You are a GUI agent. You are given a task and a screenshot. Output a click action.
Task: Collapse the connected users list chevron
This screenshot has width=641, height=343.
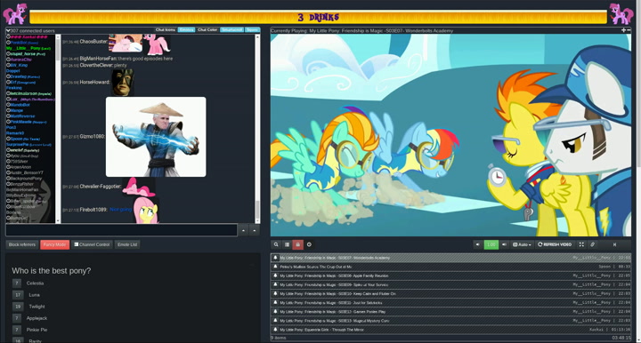point(8,30)
